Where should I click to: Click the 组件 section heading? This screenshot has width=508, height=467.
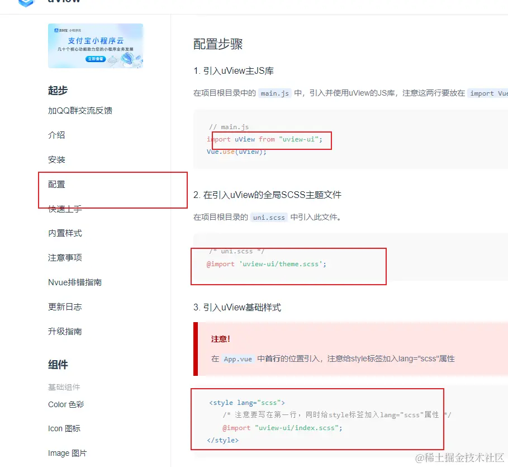[x=58, y=365]
